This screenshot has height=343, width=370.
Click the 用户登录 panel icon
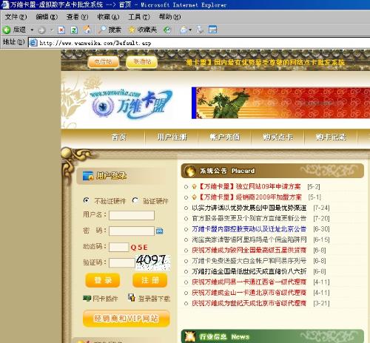(x=88, y=176)
